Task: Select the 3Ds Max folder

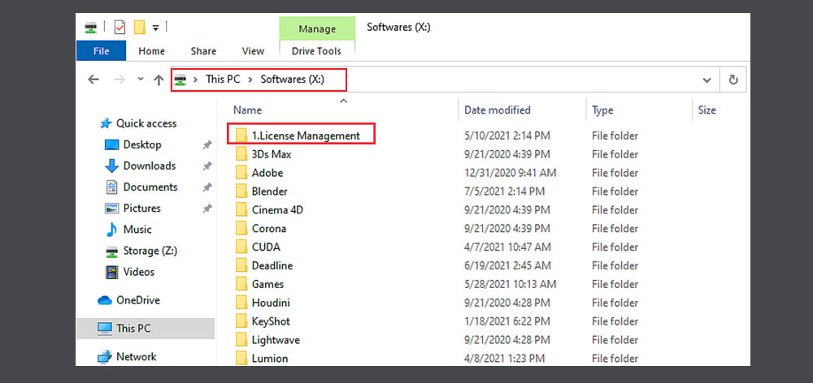Action: click(x=272, y=154)
